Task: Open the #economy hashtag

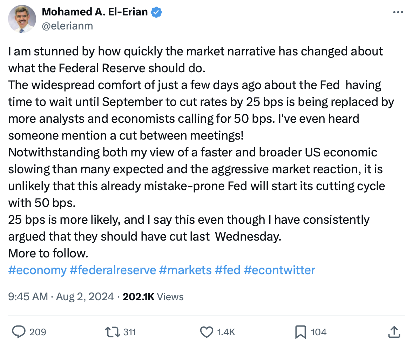Action: (x=37, y=270)
